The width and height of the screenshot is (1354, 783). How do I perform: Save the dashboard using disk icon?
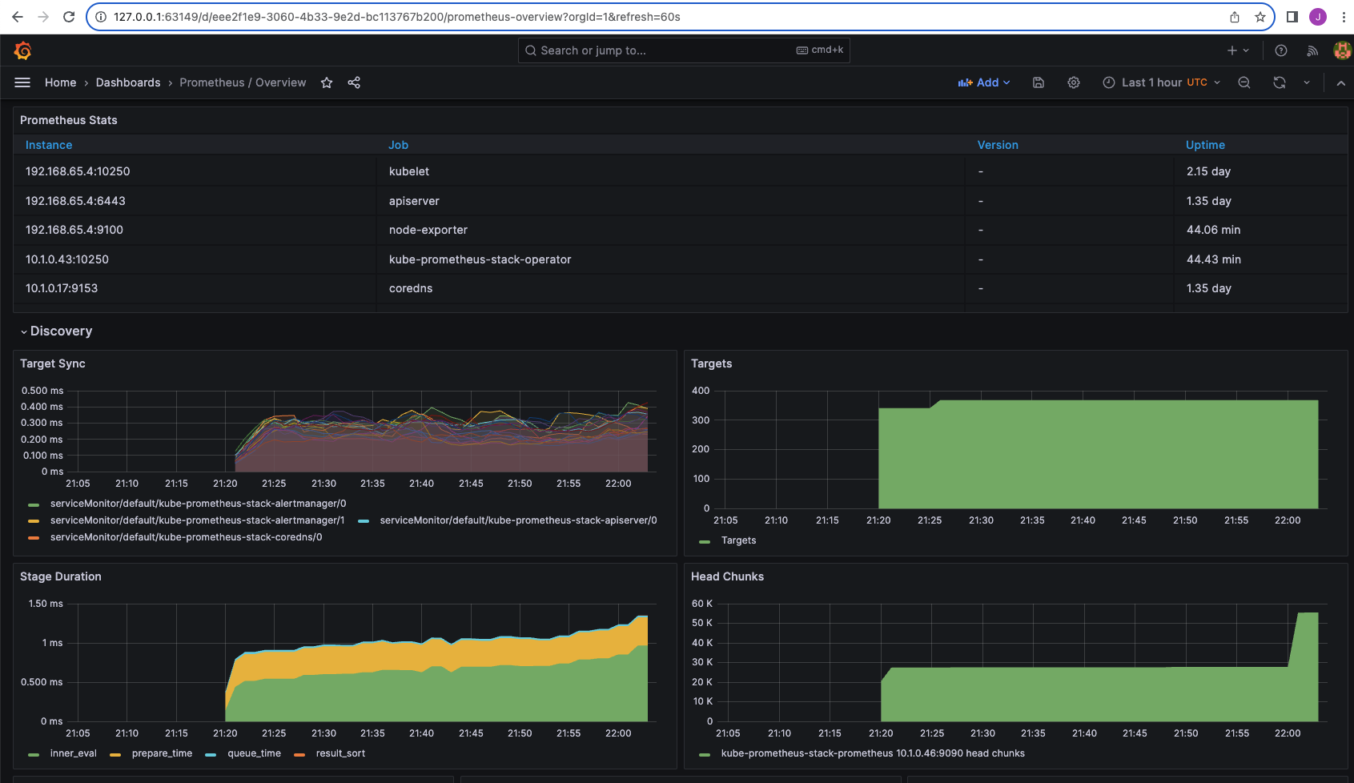tap(1039, 82)
